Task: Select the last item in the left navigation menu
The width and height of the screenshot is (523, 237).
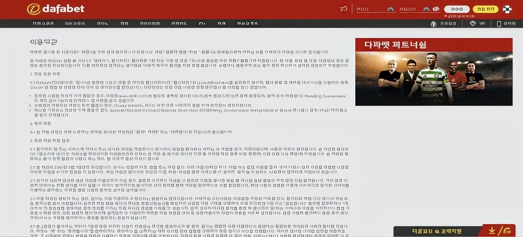Action: [247, 23]
